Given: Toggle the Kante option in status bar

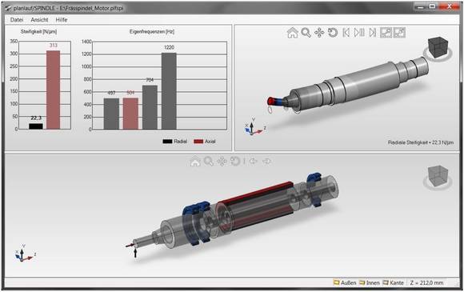Looking at the screenshot, I should (x=393, y=283).
